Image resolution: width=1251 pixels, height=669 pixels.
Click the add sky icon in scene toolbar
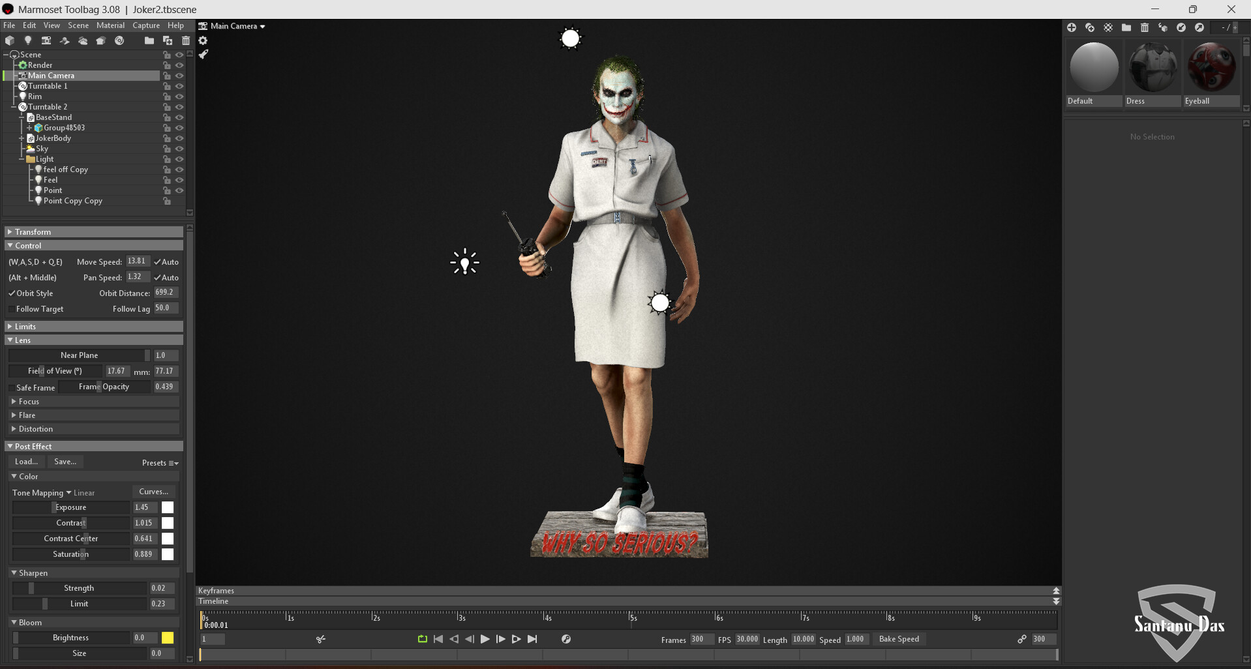[83, 40]
